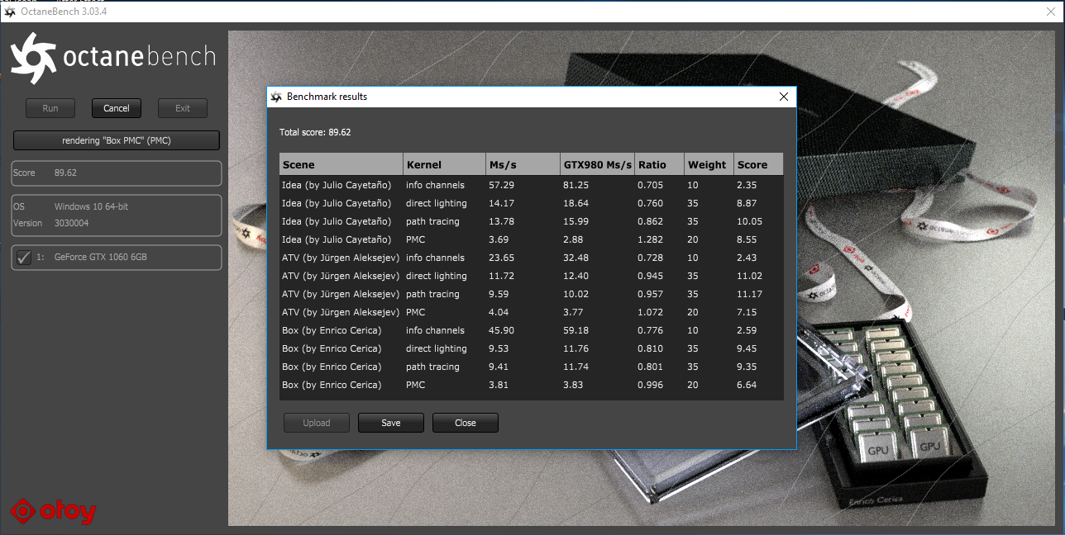This screenshot has height=535, width=1065.
Task: Close the Benchmark results dialog with X
Action: click(x=784, y=97)
